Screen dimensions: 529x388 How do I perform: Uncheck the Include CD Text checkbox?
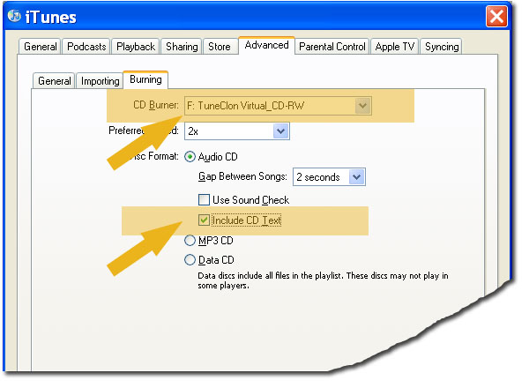point(204,220)
